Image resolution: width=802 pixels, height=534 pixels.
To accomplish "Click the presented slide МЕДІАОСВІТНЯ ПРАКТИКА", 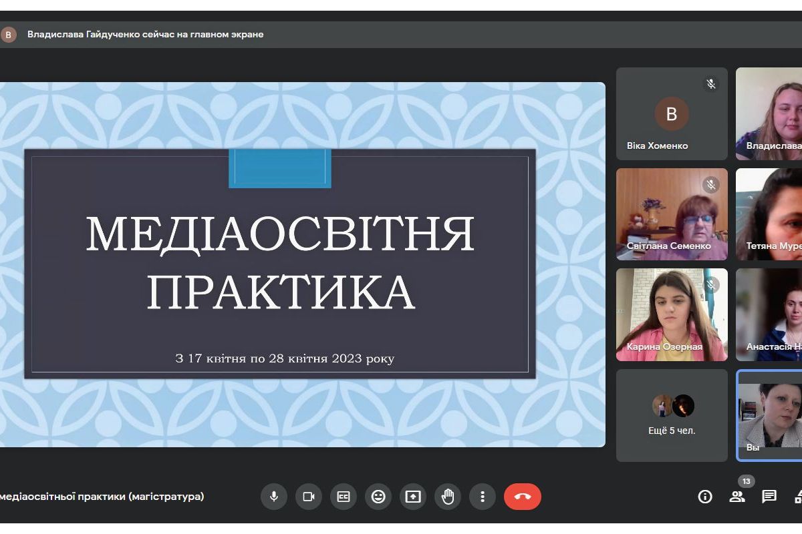I will pyautogui.click(x=280, y=264).
